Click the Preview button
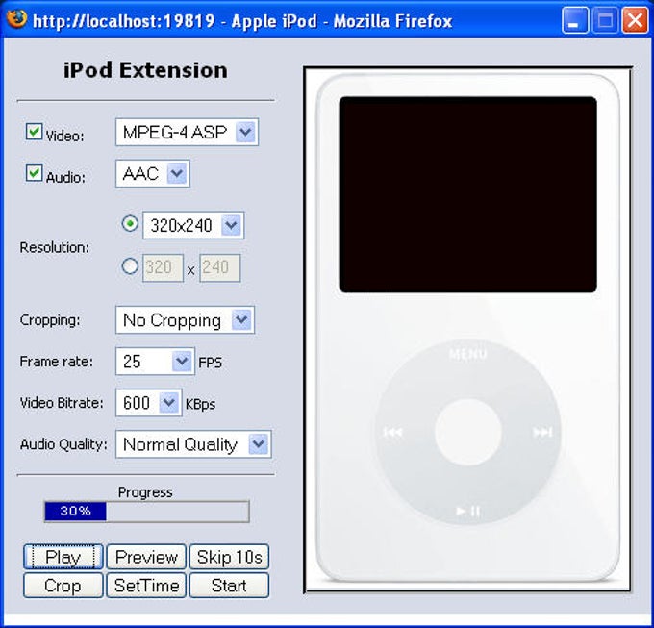This screenshot has width=654, height=628. click(x=146, y=557)
